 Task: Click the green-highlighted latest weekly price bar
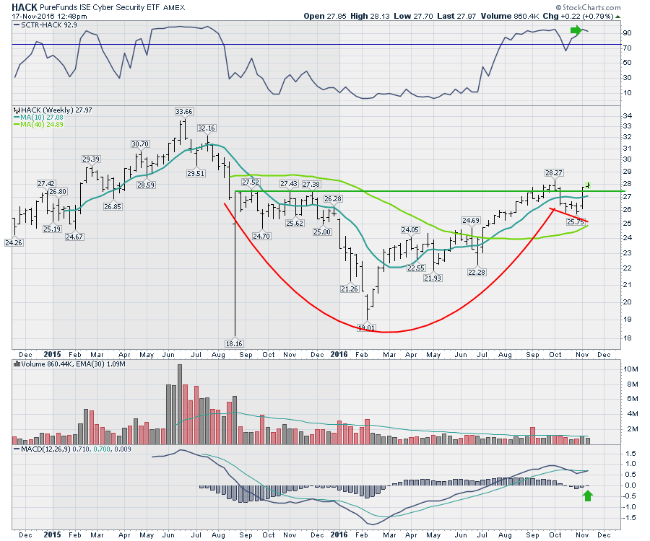[x=587, y=185]
